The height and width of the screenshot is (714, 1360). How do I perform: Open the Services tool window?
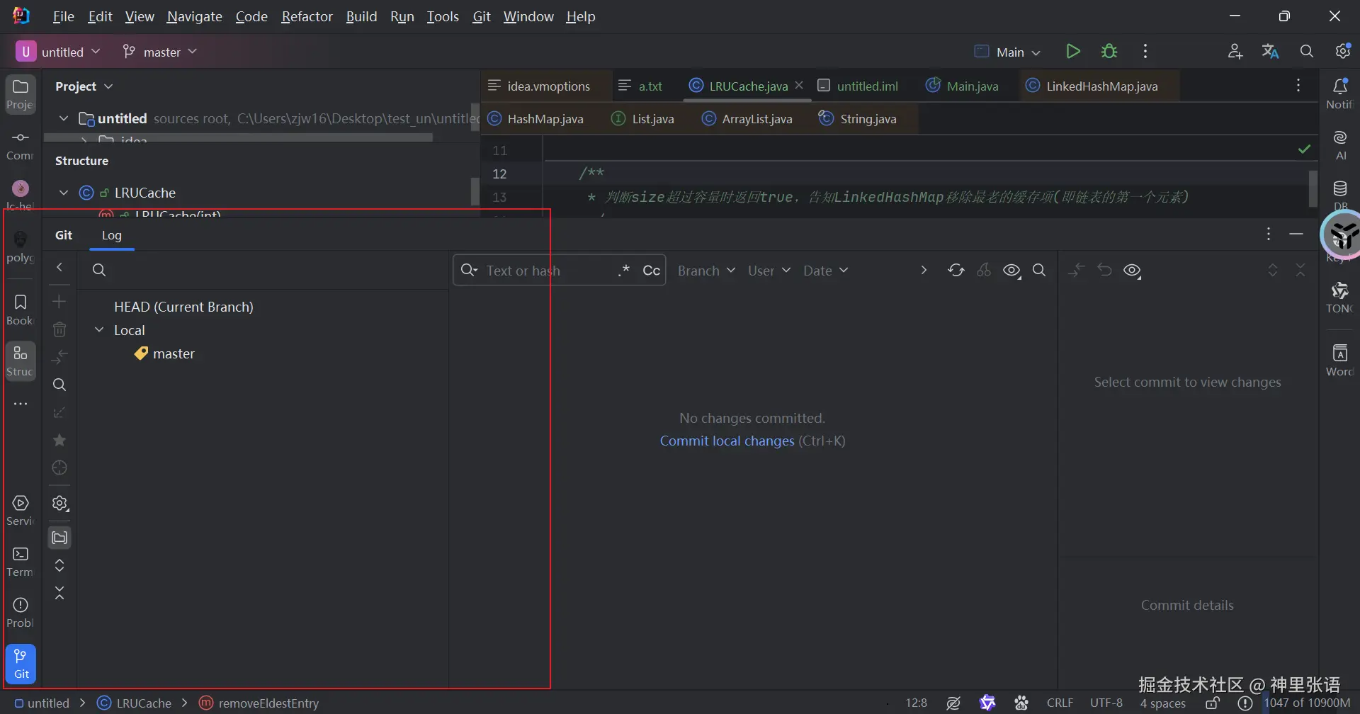coord(21,511)
